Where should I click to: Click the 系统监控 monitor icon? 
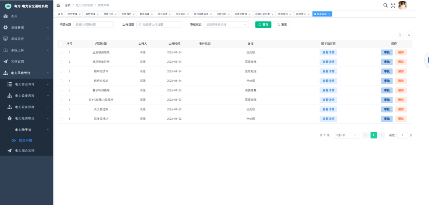(x=6, y=39)
